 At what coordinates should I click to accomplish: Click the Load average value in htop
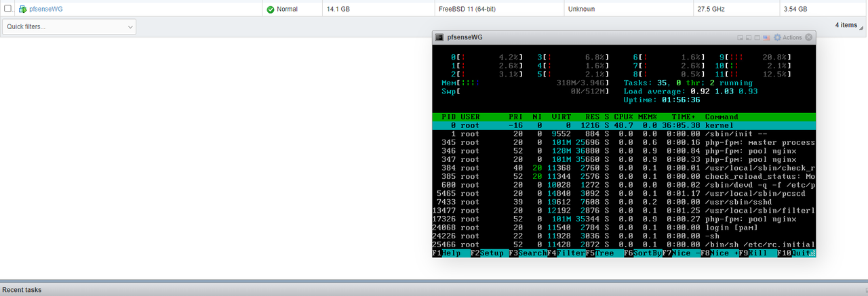click(x=724, y=91)
